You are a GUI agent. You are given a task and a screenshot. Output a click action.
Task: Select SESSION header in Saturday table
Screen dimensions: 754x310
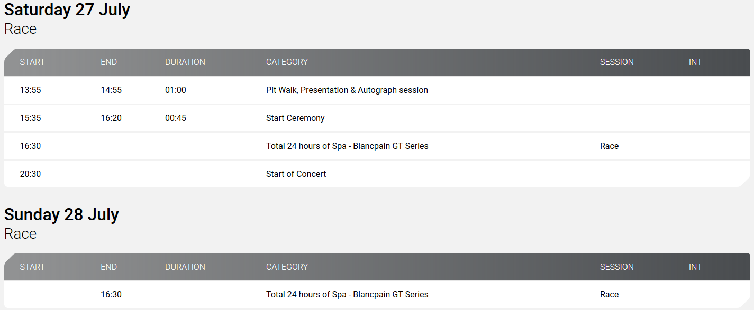pos(616,62)
